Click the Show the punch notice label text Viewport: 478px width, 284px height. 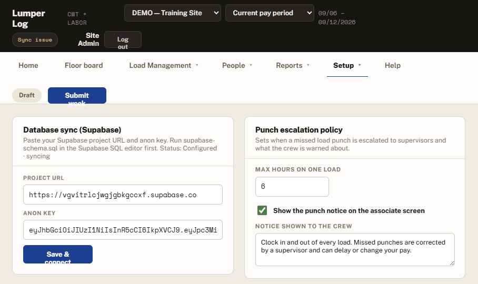click(x=348, y=211)
